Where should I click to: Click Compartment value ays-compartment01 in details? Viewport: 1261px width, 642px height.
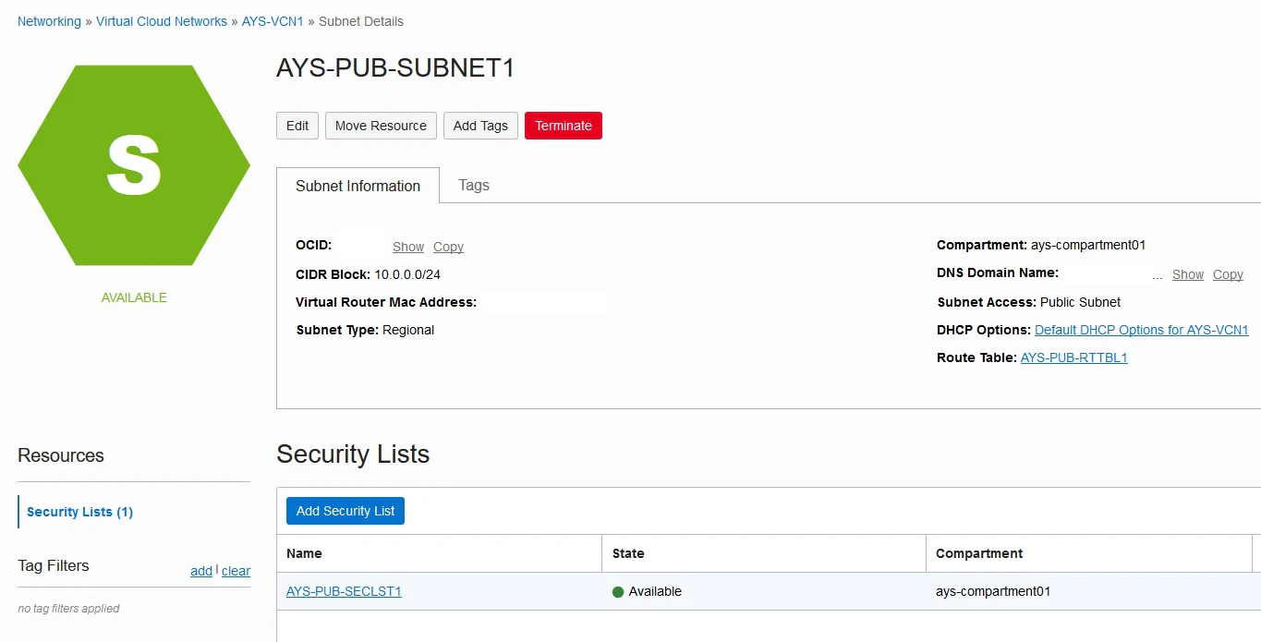pos(1088,245)
